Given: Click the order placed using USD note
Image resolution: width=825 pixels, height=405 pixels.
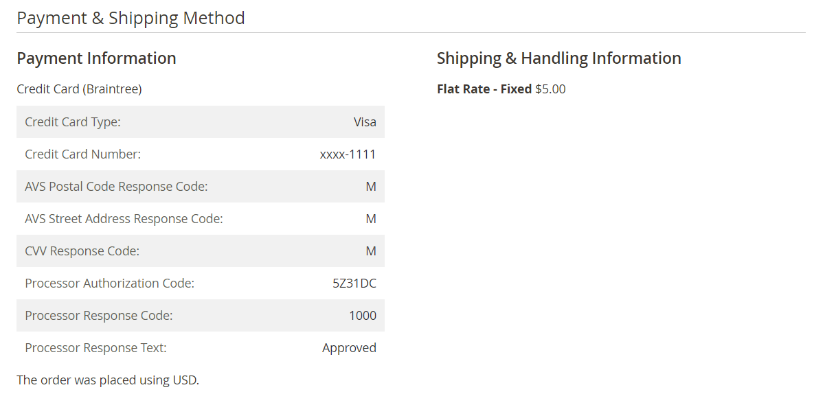Looking at the screenshot, I should pos(108,380).
